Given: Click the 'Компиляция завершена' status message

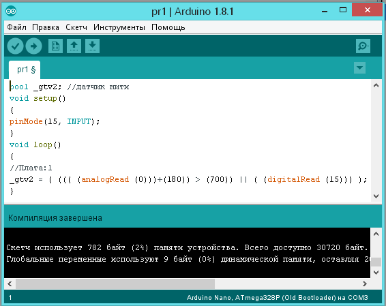Looking at the screenshot, I should pyautogui.click(x=55, y=218).
